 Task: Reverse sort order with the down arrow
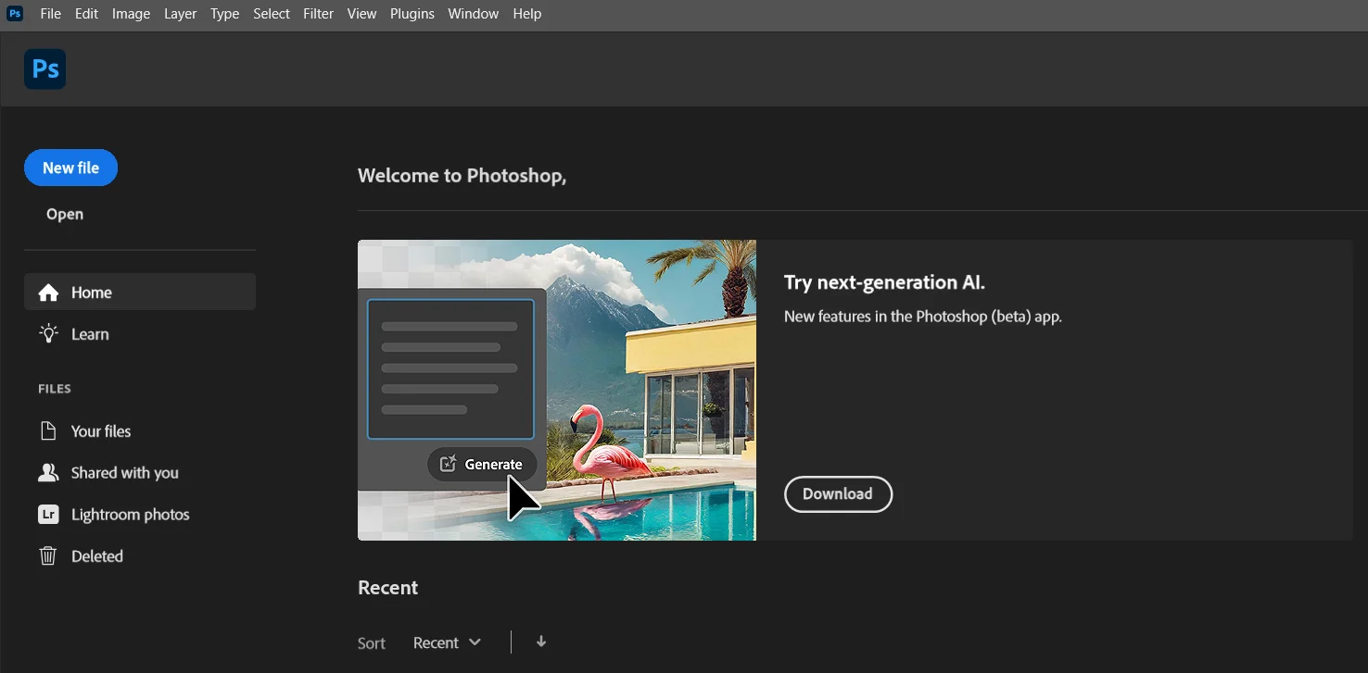click(541, 642)
